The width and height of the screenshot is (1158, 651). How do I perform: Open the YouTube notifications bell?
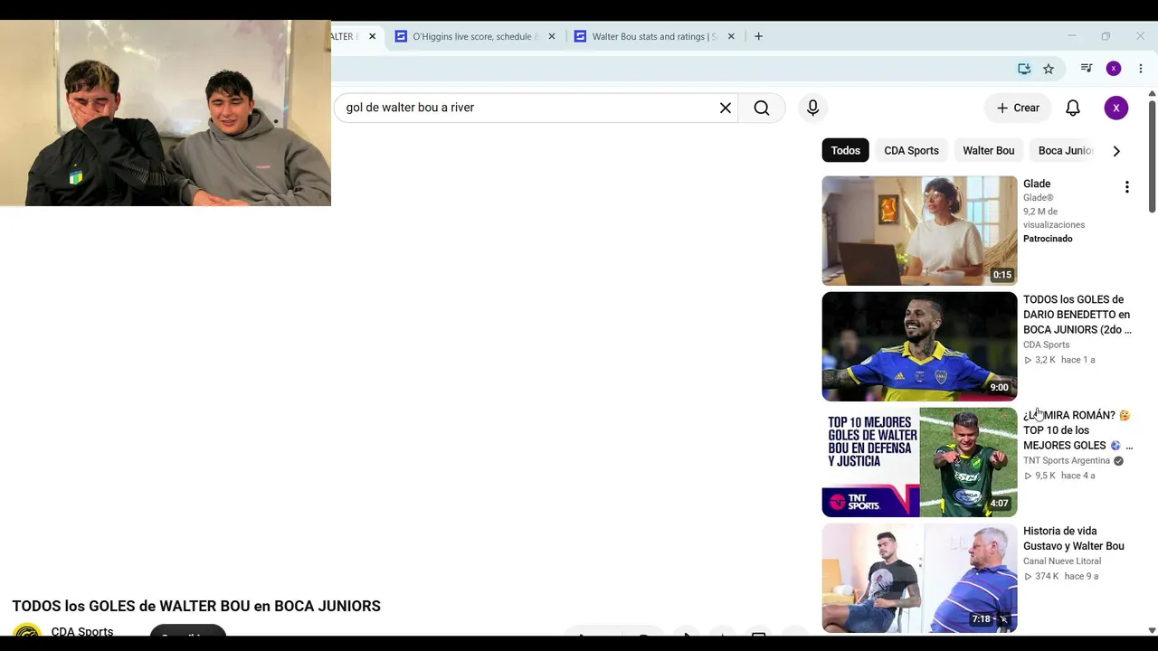[x=1073, y=108]
